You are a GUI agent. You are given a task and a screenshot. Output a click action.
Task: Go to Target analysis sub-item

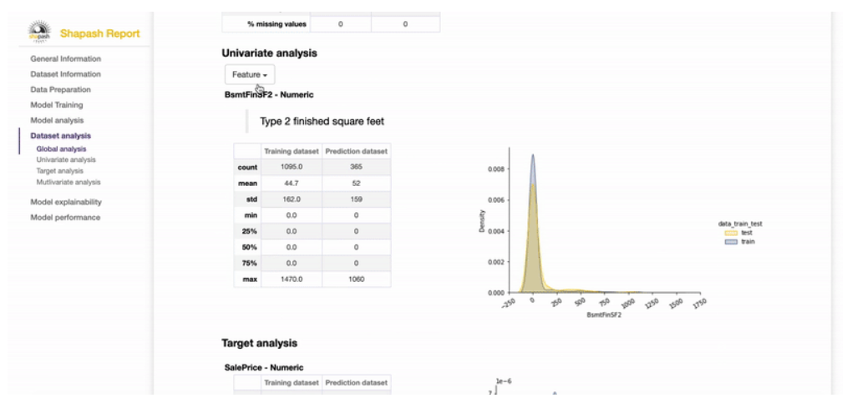pos(60,171)
